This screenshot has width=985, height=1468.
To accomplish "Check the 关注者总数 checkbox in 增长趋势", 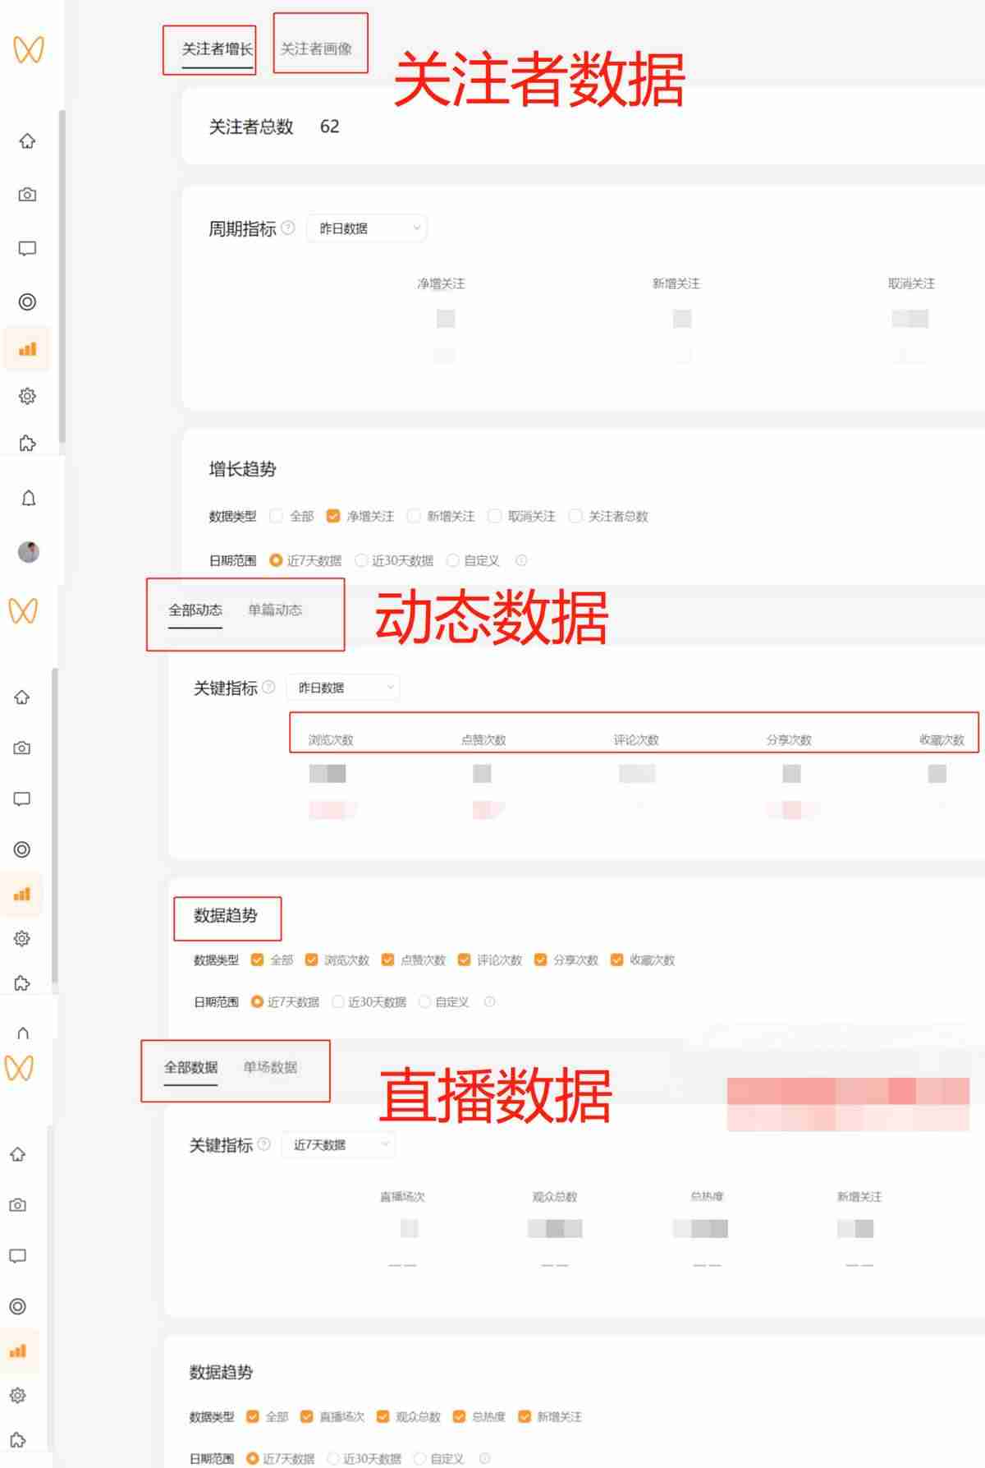I will point(575,516).
